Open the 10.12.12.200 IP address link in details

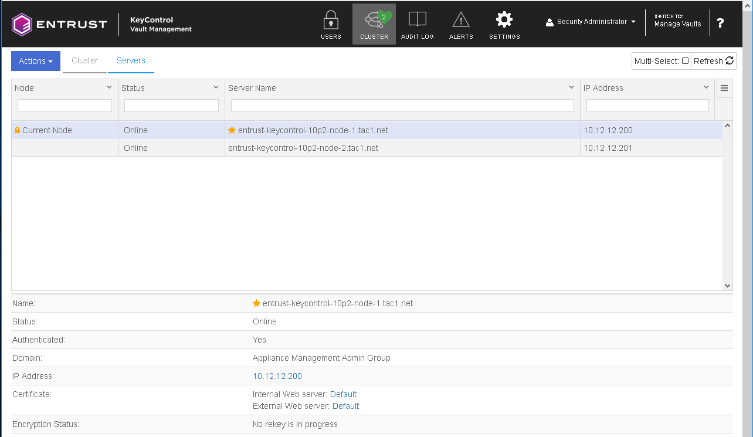click(x=277, y=376)
